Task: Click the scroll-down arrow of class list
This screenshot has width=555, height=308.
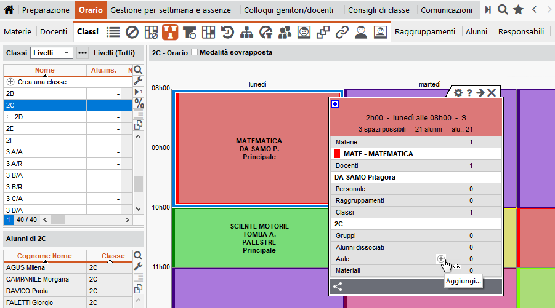Action: tap(139, 209)
